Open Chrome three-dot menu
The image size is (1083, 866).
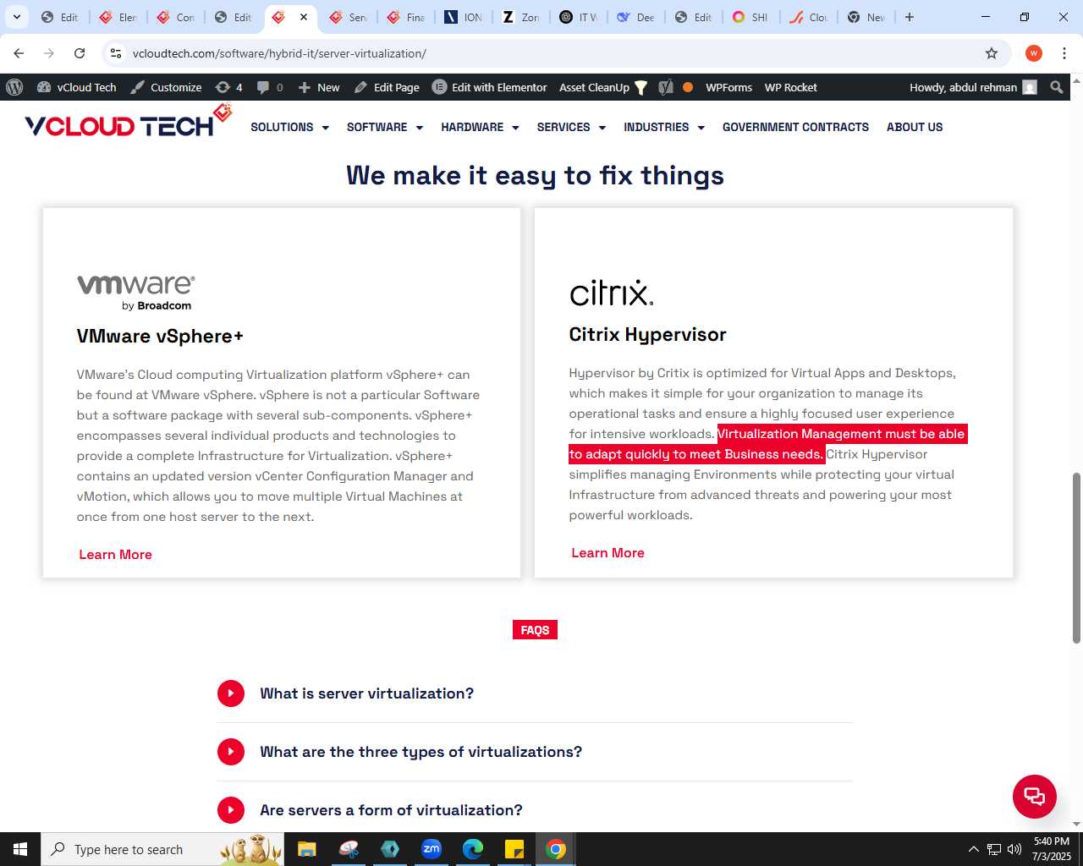1064,53
